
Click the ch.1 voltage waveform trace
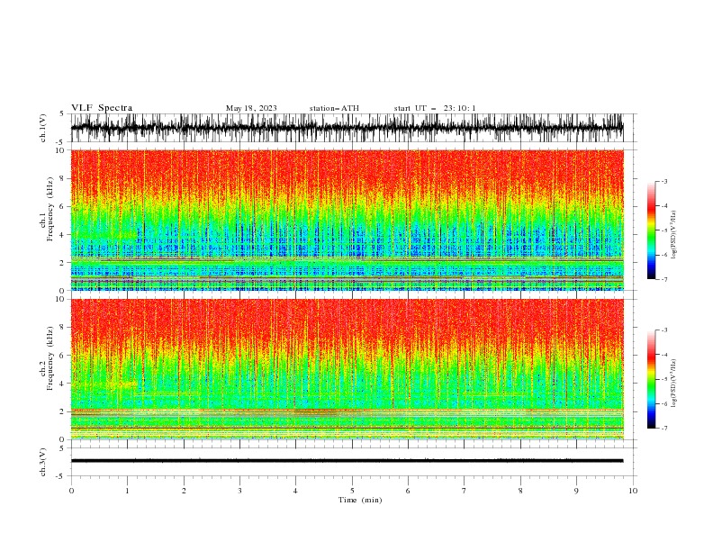tap(347, 128)
